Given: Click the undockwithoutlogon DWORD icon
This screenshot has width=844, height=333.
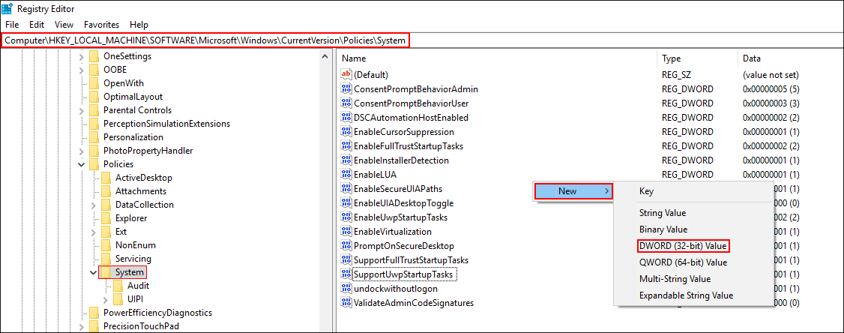Looking at the screenshot, I should pyautogui.click(x=346, y=289).
